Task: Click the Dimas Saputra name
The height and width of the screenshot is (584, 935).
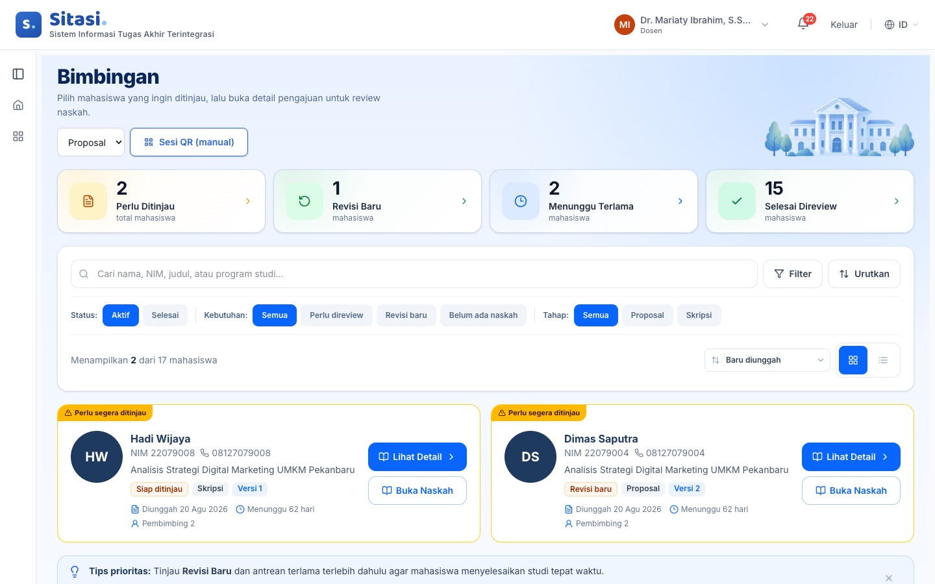Action: click(601, 439)
